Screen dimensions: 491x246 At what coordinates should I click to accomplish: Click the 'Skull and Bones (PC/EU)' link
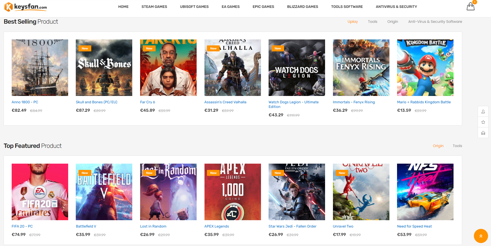click(x=97, y=102)
